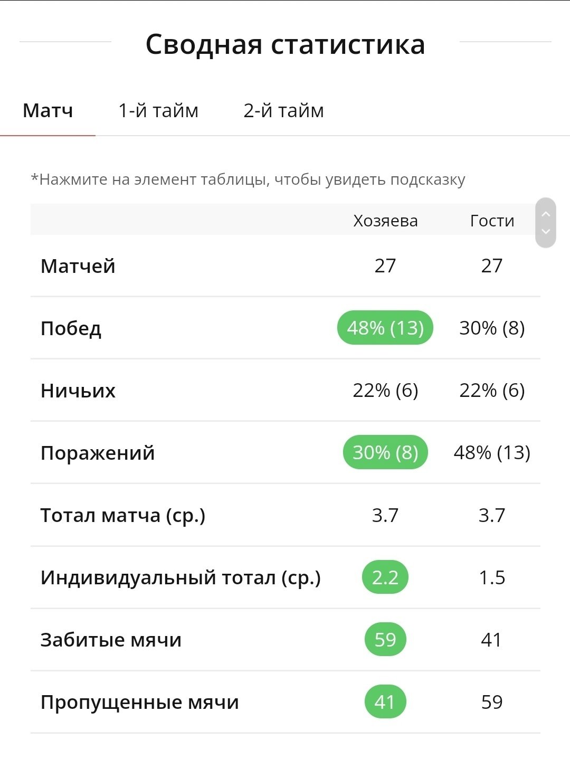Screen dimensions: 570x759
Task: Click the Пропущенные мячи row label
Action: [x=140, y=702]
